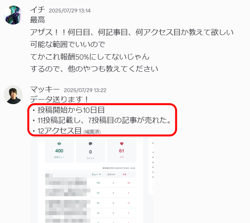Click イチ's profile avatar
Image resolution: width=250 pixels, height=223 pixels.
(x=13, y=15)
